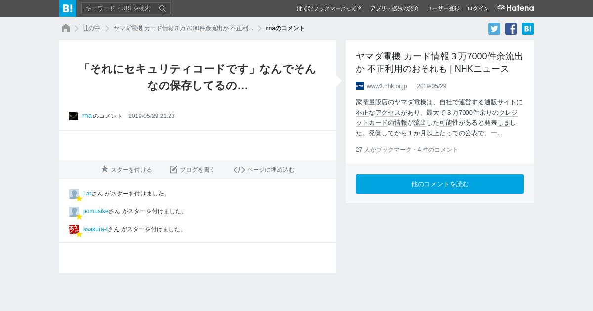Click the comment headline text

pyautogui.click(x=198, y=77)
